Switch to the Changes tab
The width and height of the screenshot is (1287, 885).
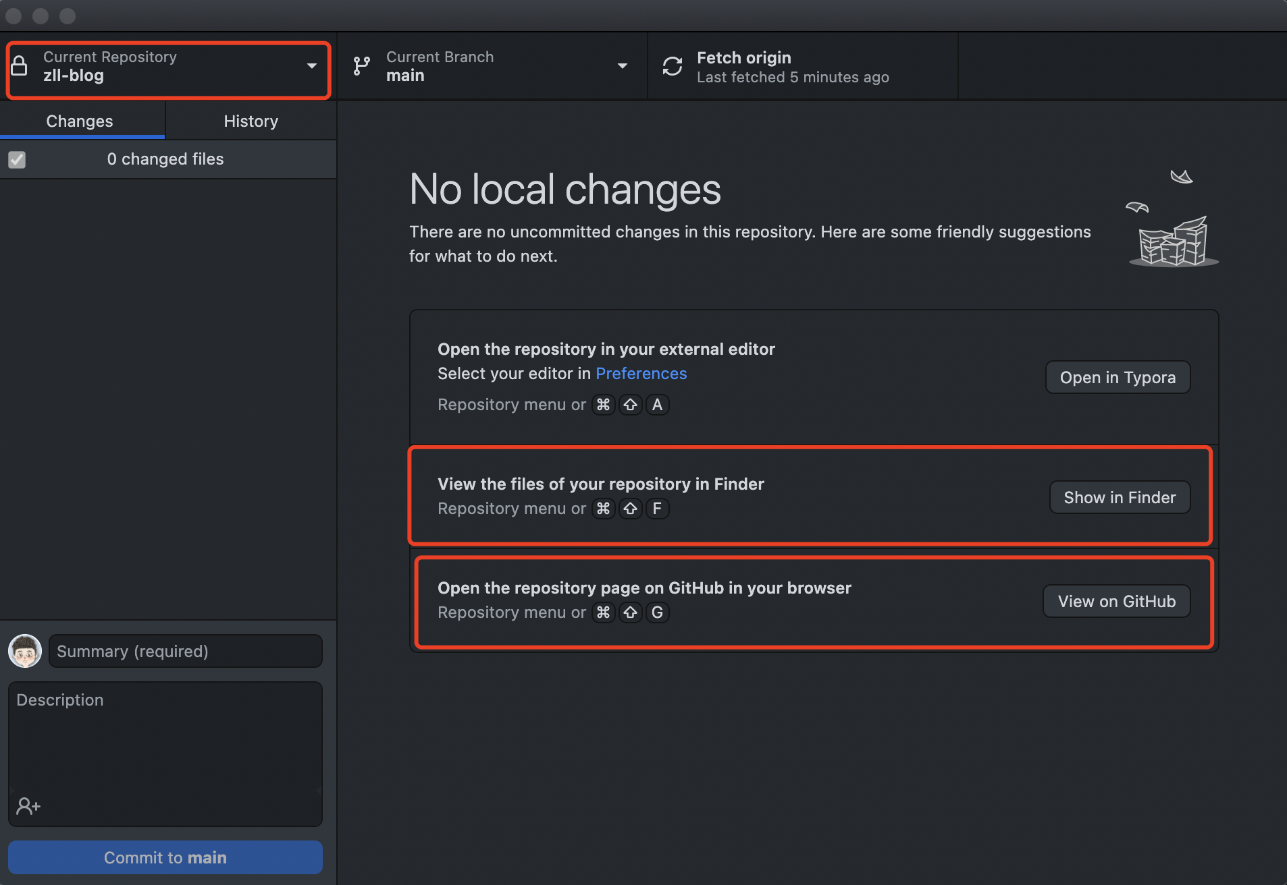pyautogui.click(x=82, y=121)
